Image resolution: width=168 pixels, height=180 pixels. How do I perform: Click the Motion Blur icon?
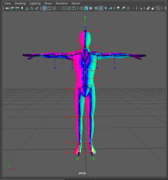click(x=123, y=8)
